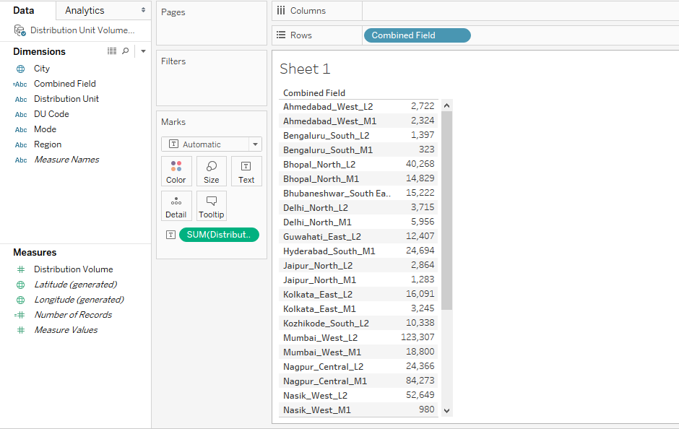Click the view as list grid icon in Dimensions
679x429 pixels.
pyautogui.click(x=112, y=51)
